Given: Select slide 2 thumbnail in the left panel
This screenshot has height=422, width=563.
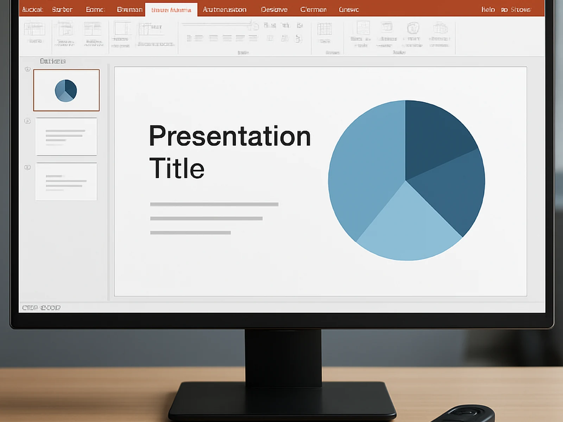Looking at the screenshot, I should 66,137.
